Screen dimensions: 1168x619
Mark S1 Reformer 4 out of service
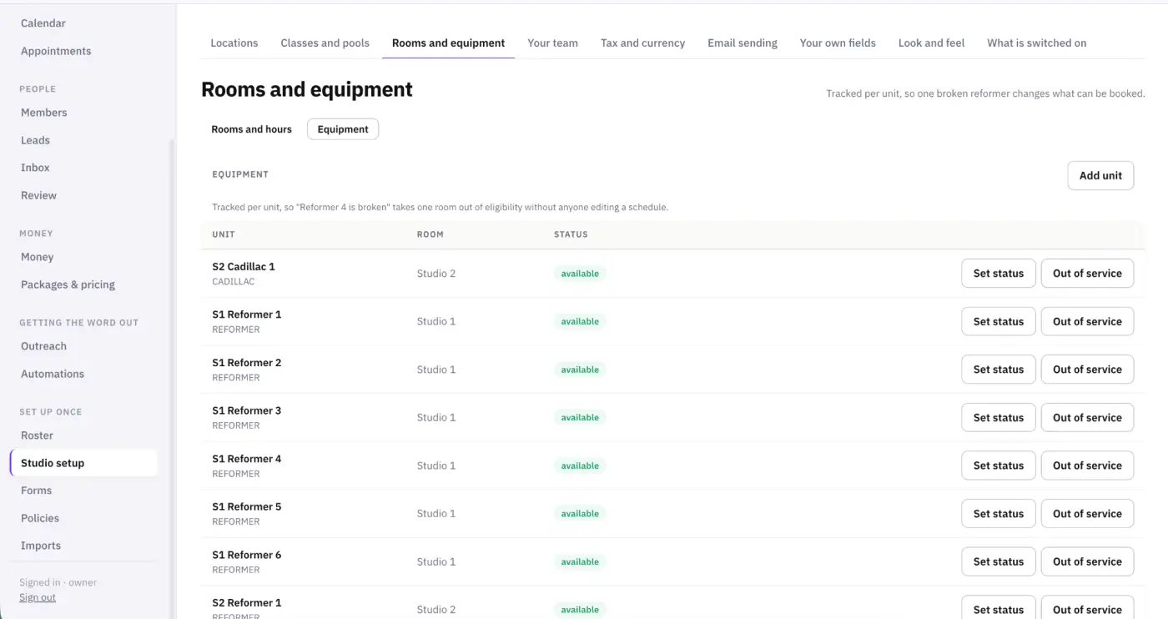pos(1087,466)
